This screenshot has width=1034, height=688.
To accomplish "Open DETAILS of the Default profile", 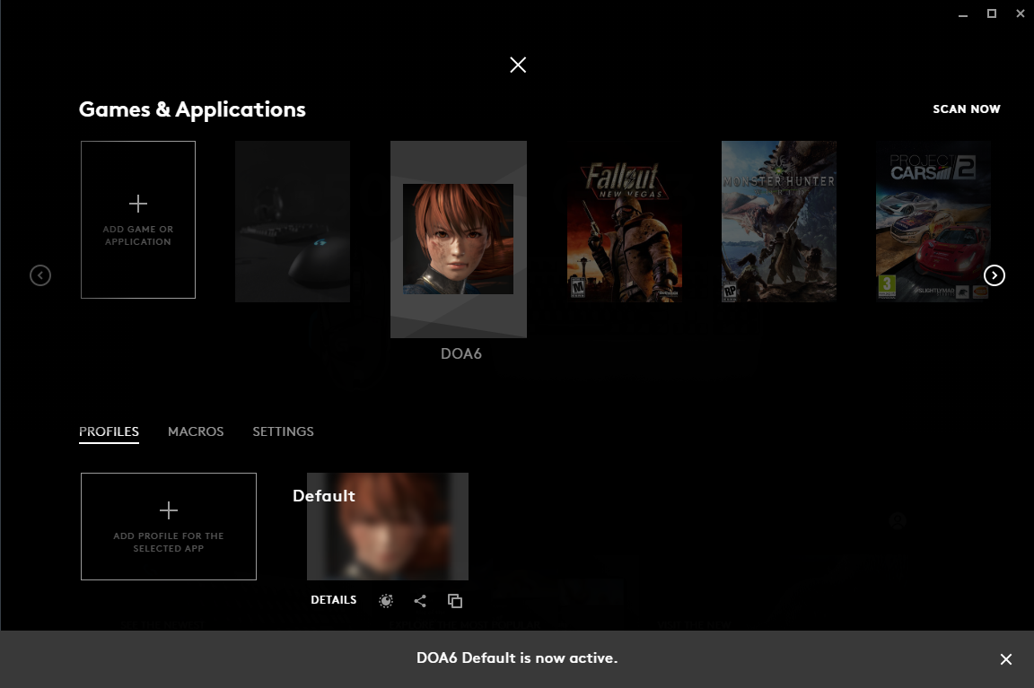I will coord(334,600).
